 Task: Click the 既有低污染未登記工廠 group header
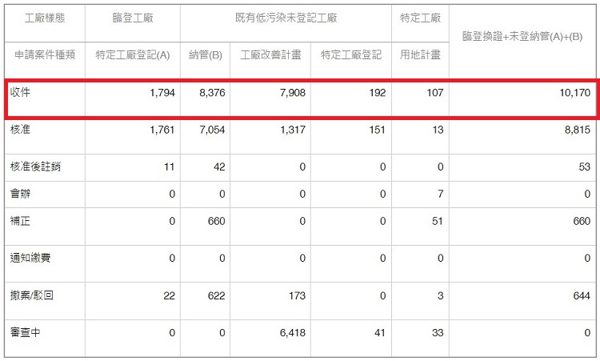286,18
